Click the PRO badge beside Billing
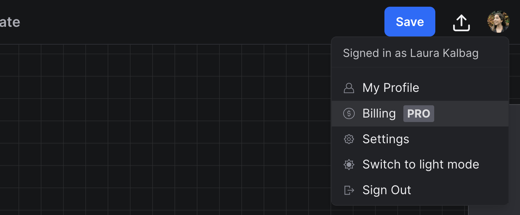520x215 pixels. (x=419, y=113)
